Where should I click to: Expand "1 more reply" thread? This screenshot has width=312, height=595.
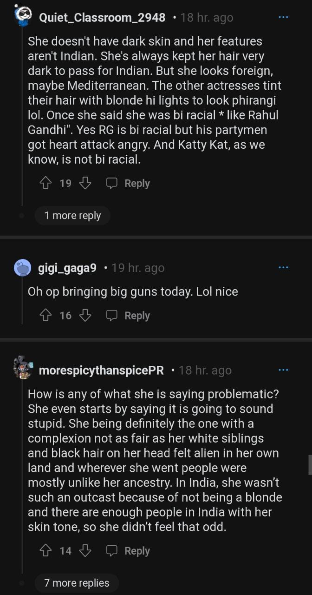click(72, 216)
